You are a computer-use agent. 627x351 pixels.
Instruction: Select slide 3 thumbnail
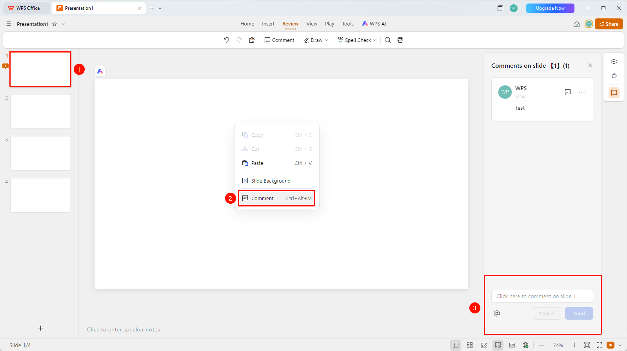40,153
